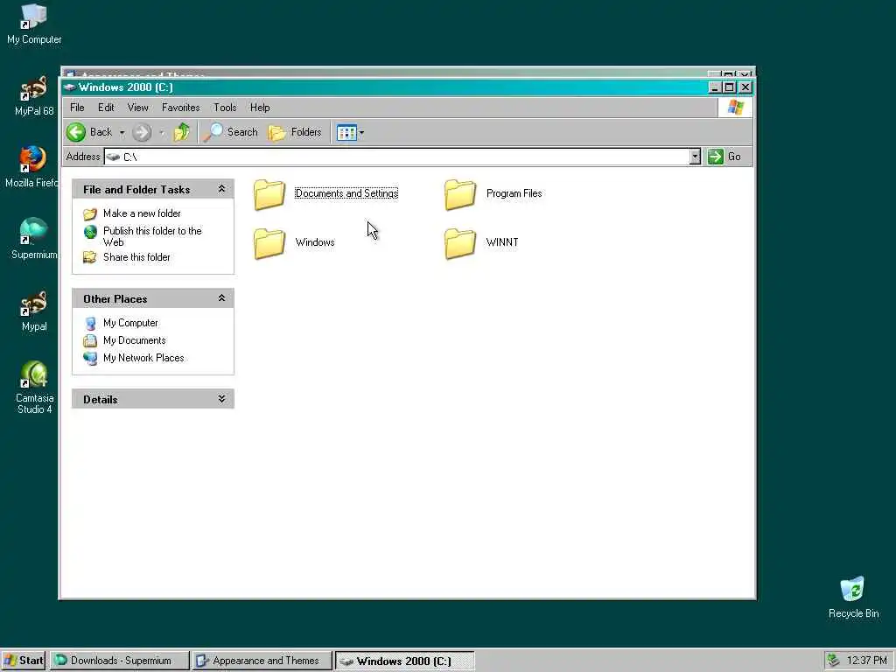This screenshot has height=672, width=896.
Task: Click Share this folder link
Action: (x=136, y=257)
